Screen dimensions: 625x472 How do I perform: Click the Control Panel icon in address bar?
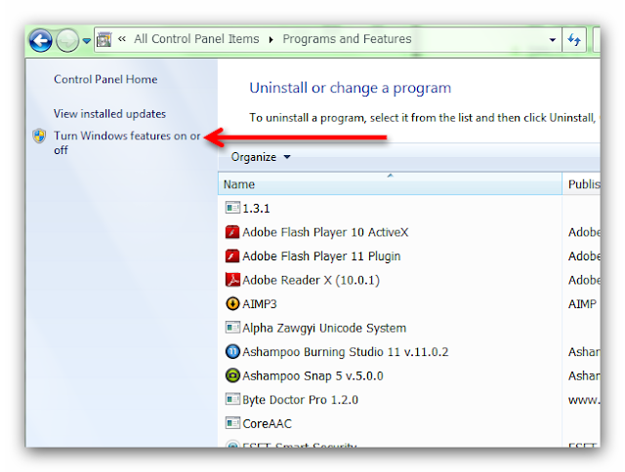pyautogui.click(x=104, y=39)
